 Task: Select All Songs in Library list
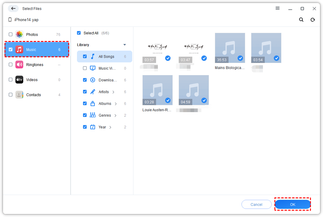point(106,57)
